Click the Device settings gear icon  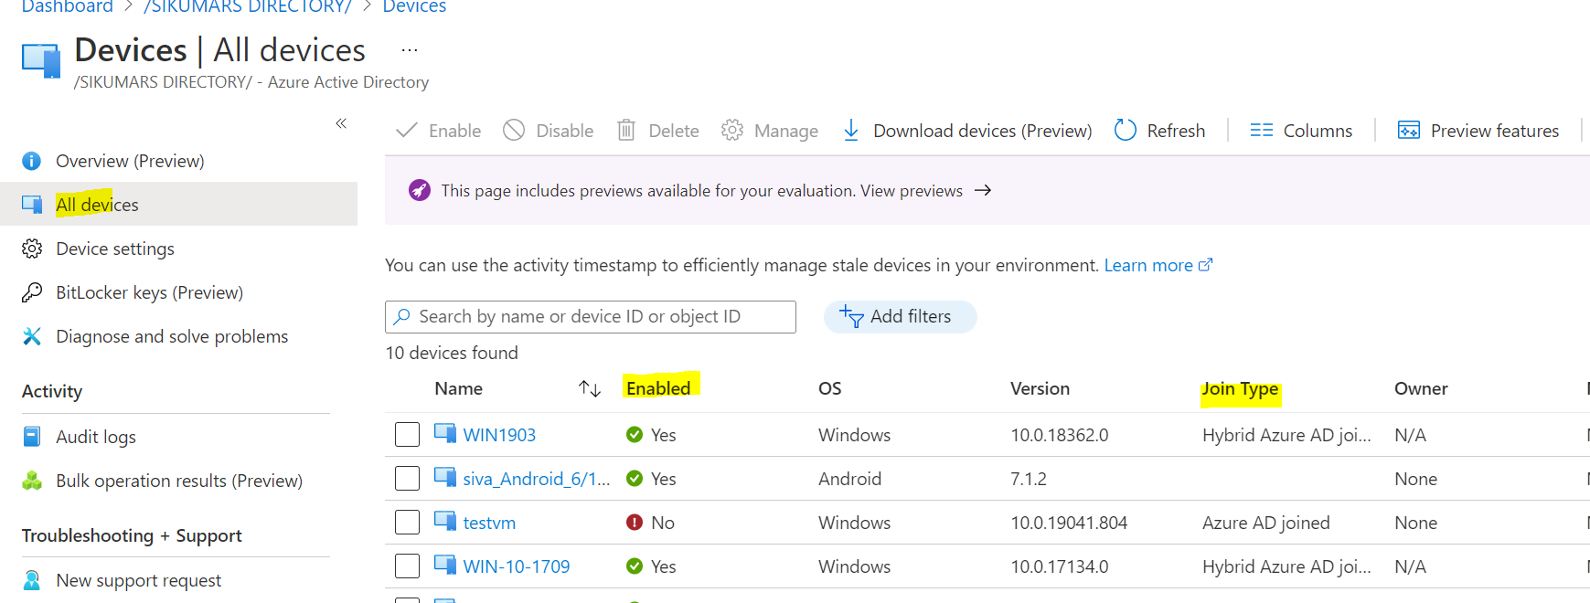pyautogui.click(x=32, y=249)
